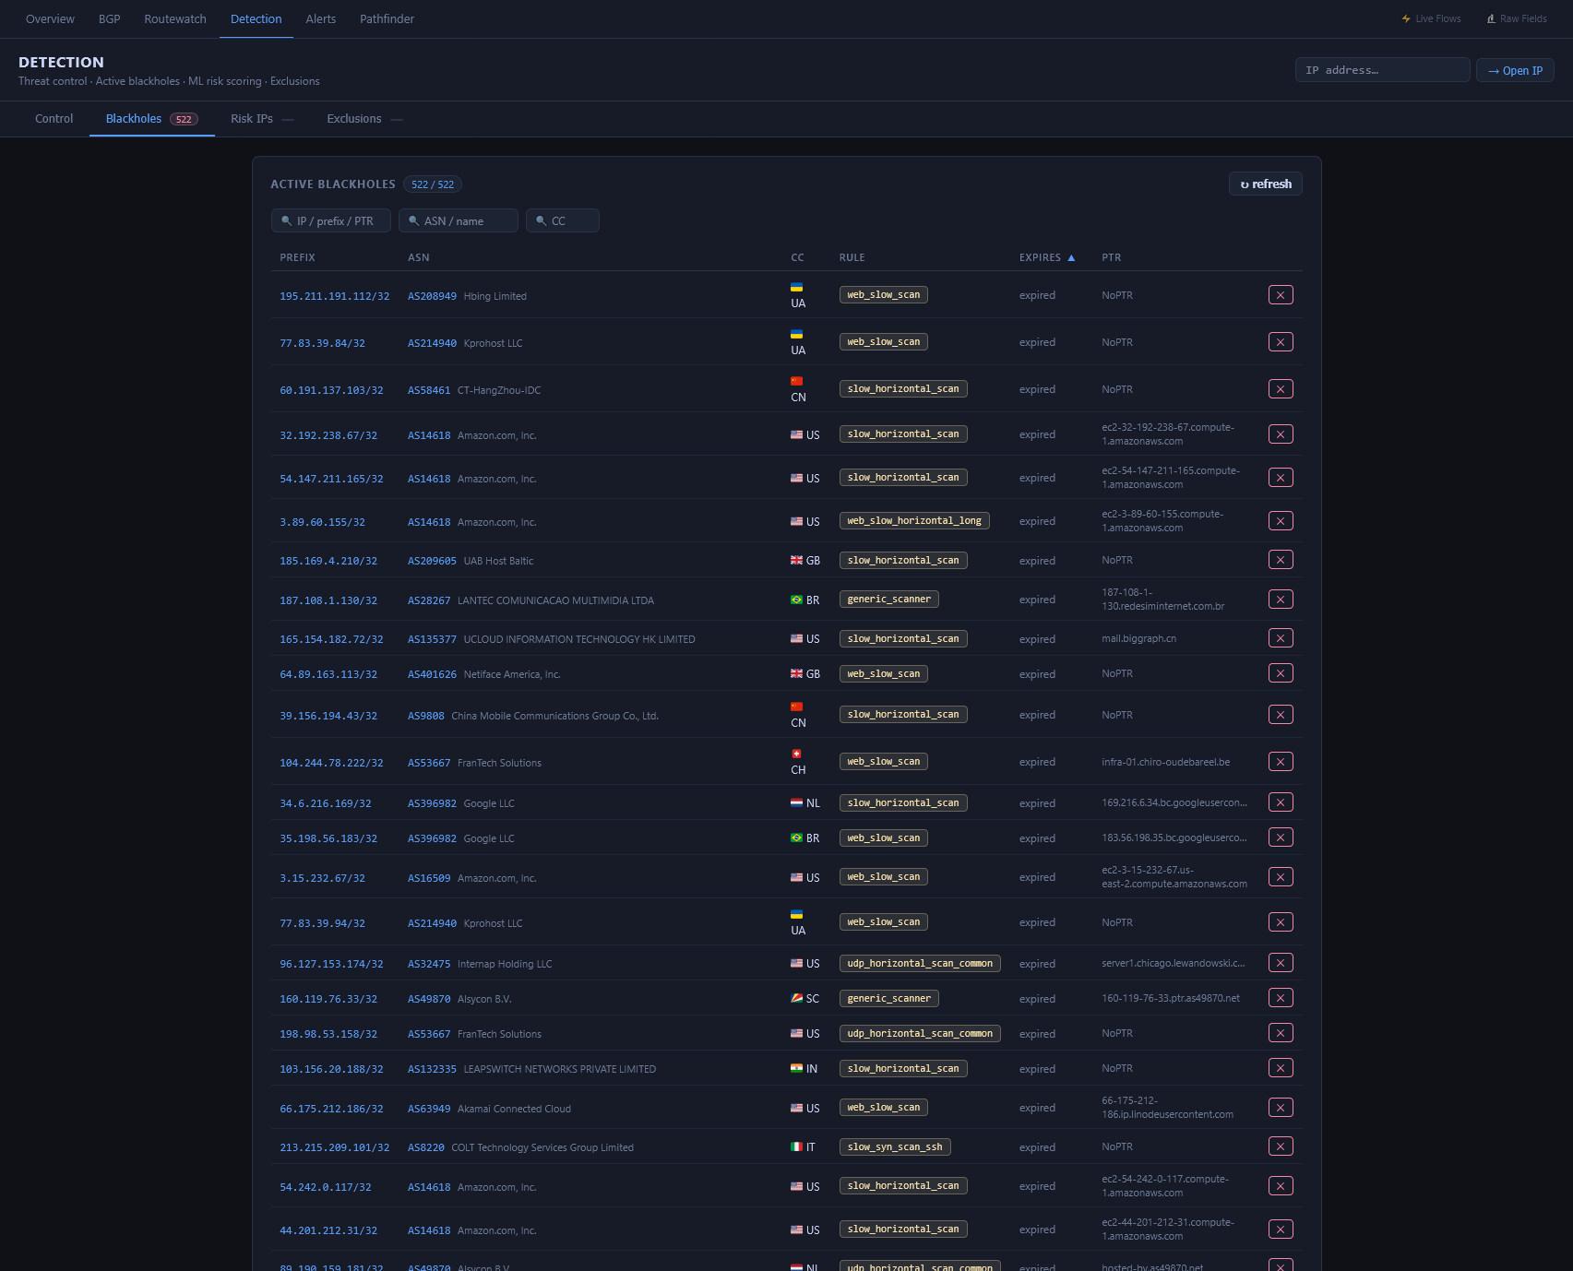The image size is (1573, 1271).
Task: Delete blackhole for 160.119.76.33/32
Action: 1280,998
